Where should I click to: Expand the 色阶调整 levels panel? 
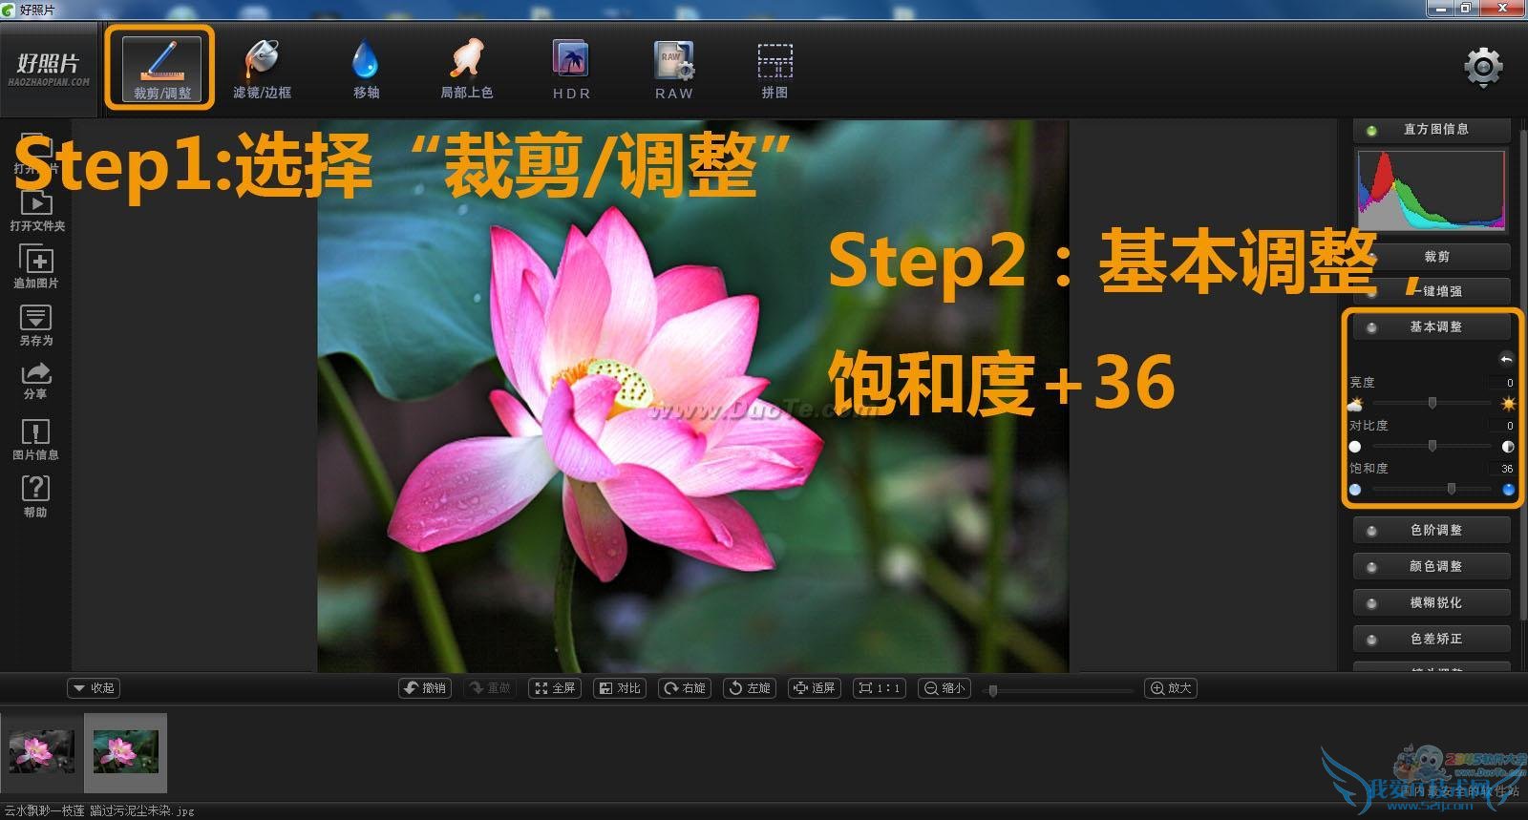(1432, 530)
